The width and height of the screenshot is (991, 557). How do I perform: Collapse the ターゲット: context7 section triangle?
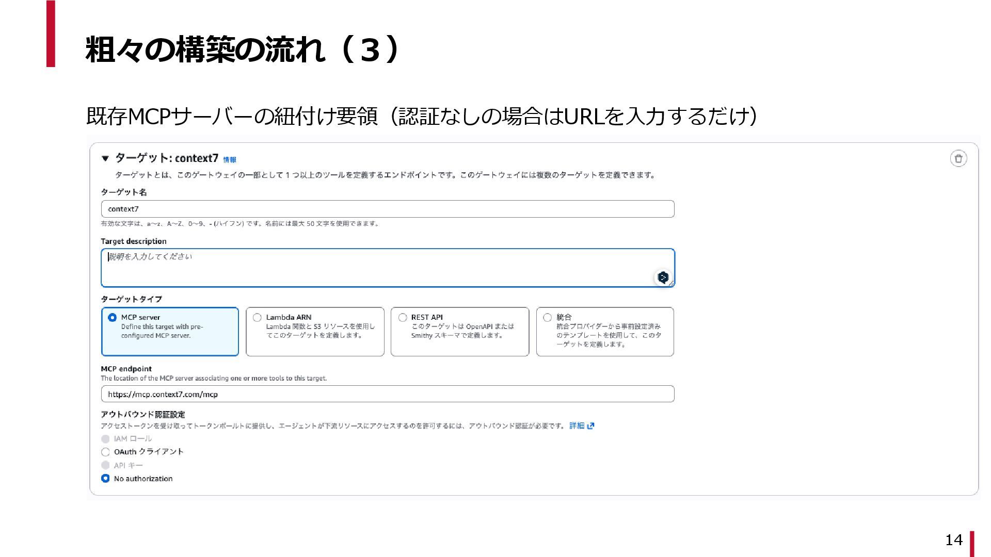(105, 158)
